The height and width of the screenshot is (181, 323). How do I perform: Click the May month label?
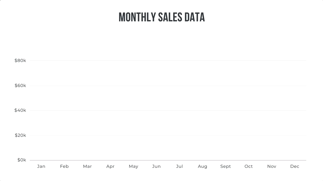(133, 166)
